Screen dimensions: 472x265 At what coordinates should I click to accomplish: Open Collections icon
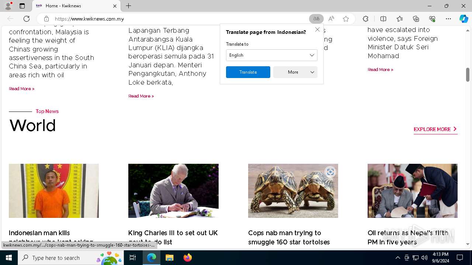click(x=416, y=19)
